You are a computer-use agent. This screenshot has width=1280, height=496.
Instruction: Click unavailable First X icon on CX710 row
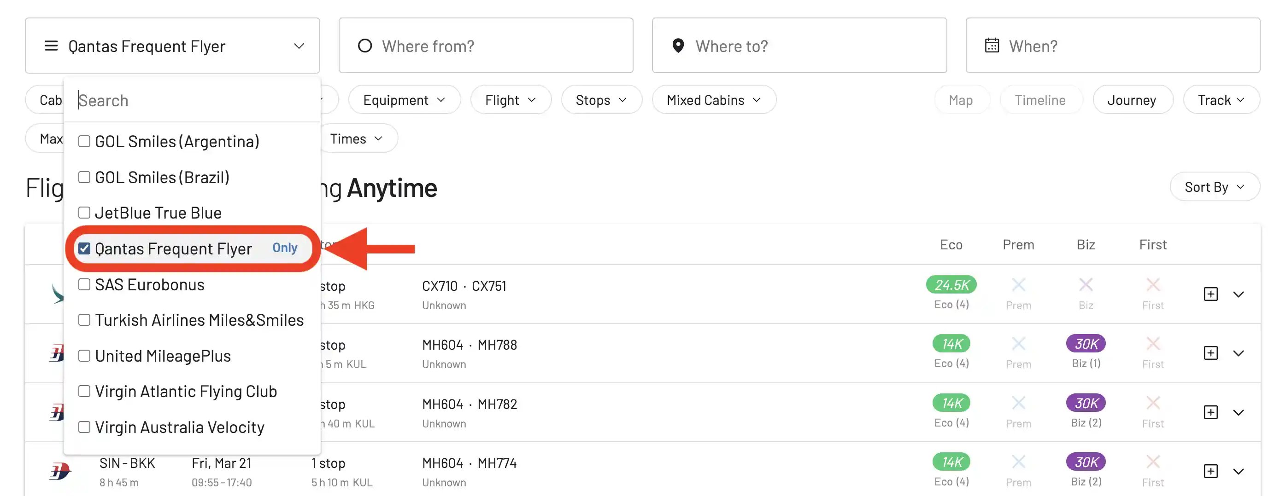[1153, 285]
